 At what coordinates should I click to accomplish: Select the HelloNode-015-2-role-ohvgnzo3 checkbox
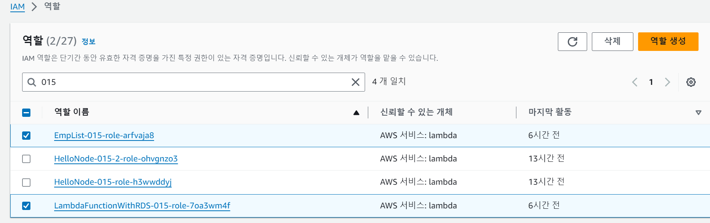(26, 159)
